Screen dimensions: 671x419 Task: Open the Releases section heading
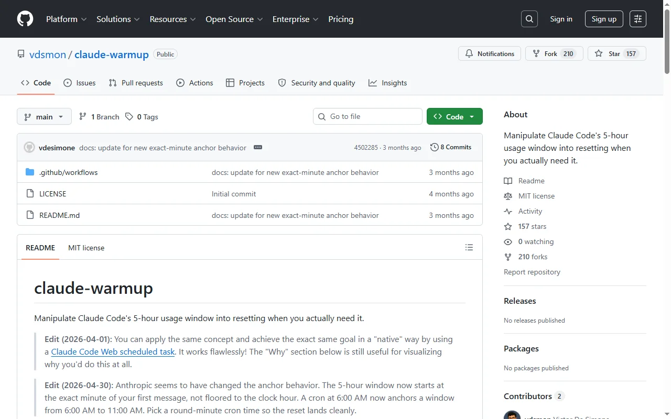(520, 301)
